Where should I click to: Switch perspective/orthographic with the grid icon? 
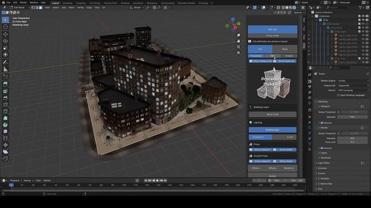[238, 53]
